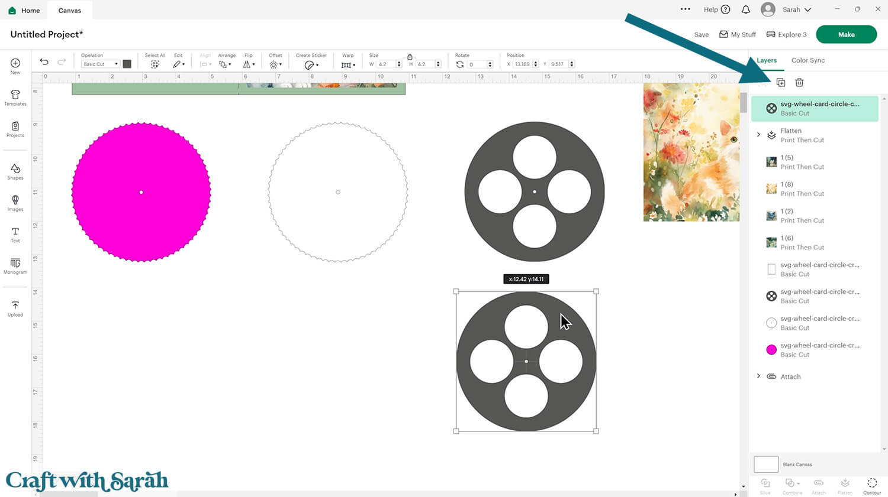This screenshot has width=888, height=497.
Task: Open the Create Sticker dropdown
Action: coord(311,64)
